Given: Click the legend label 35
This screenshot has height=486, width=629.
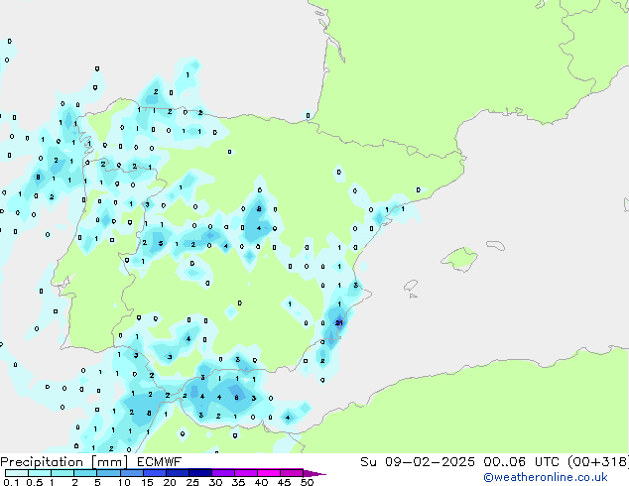Looking at the screenshot, I should [238, 482].
